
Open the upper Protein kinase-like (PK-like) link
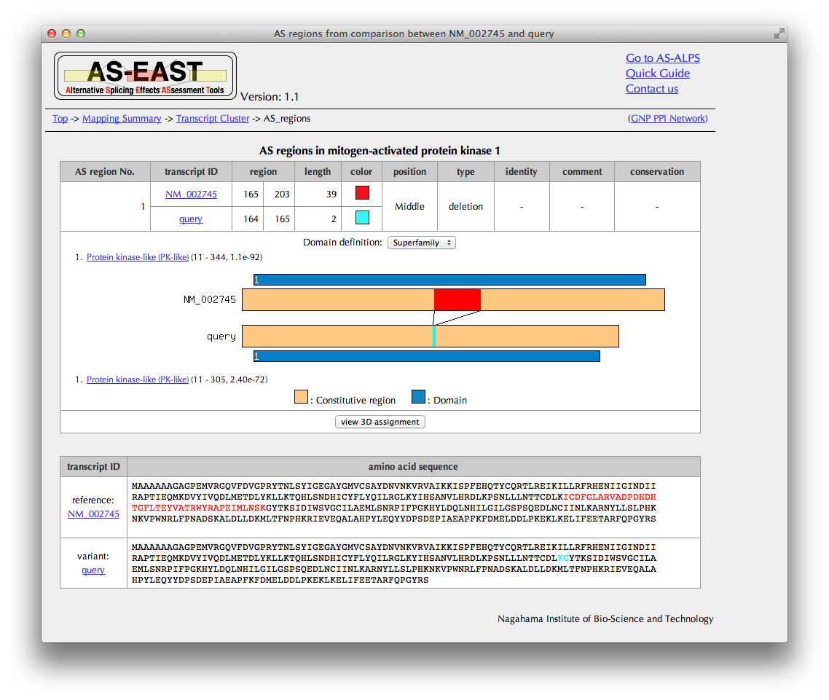pos(137,257)
